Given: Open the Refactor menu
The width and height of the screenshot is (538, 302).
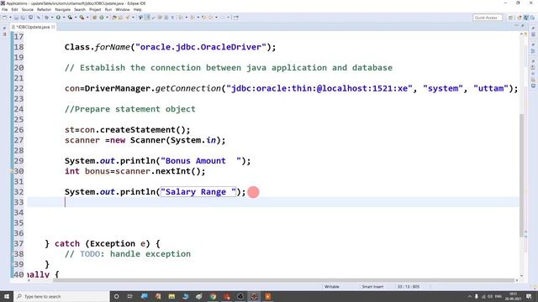Looking at the screenshot, I should coord(44,9).
